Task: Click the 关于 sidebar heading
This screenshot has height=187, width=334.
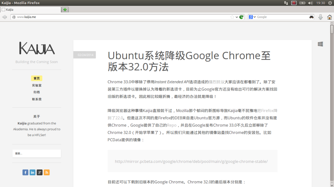Action: (x=37, y=116)
